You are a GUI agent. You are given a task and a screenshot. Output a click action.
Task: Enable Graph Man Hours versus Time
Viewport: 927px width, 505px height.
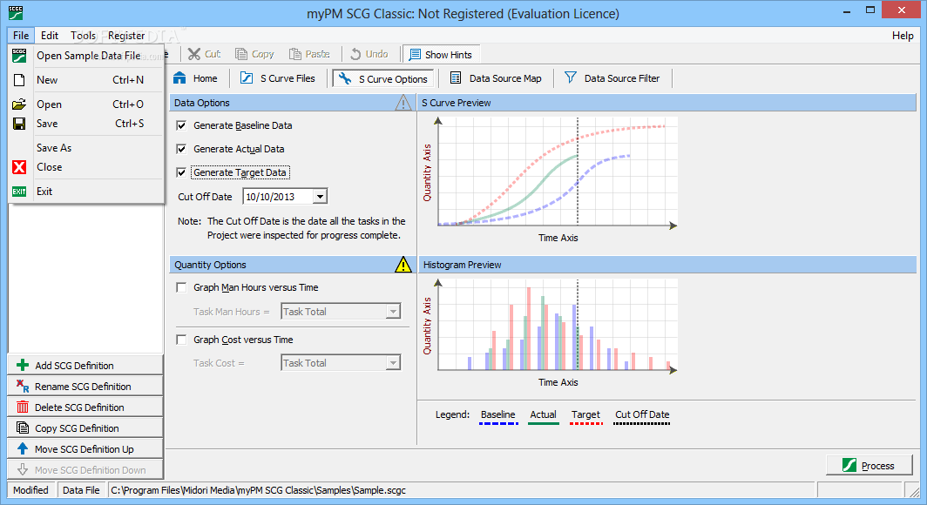pyautogui.click(x=181, y=287)
